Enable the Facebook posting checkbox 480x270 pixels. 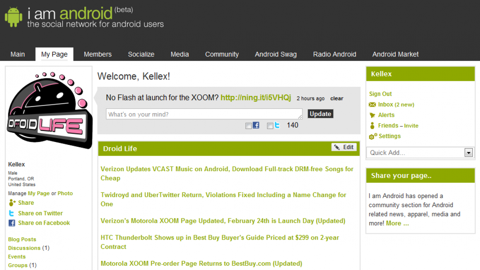pos(248,126)
